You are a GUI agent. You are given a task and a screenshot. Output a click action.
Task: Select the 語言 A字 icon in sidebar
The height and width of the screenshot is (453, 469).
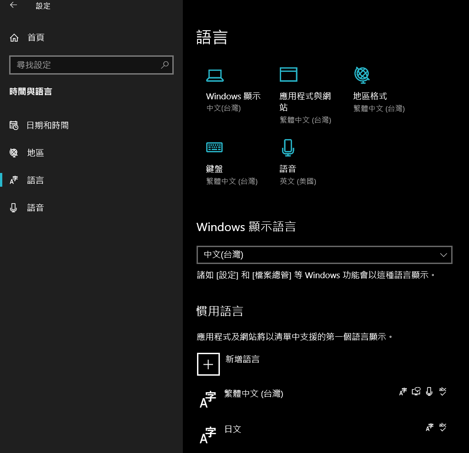[14, 180]
